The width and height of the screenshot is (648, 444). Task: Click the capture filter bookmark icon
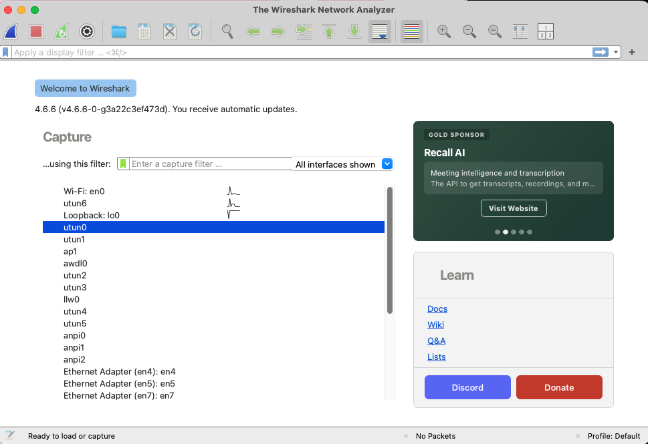pyautogui.click(x=123, y=164)
